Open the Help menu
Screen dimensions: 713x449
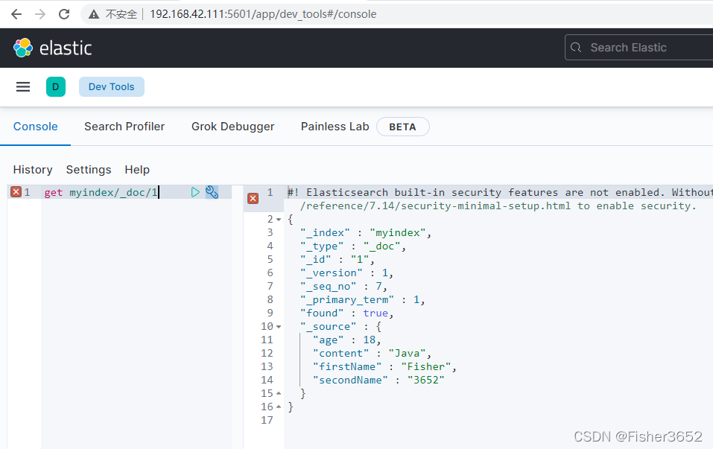[137, 170]
